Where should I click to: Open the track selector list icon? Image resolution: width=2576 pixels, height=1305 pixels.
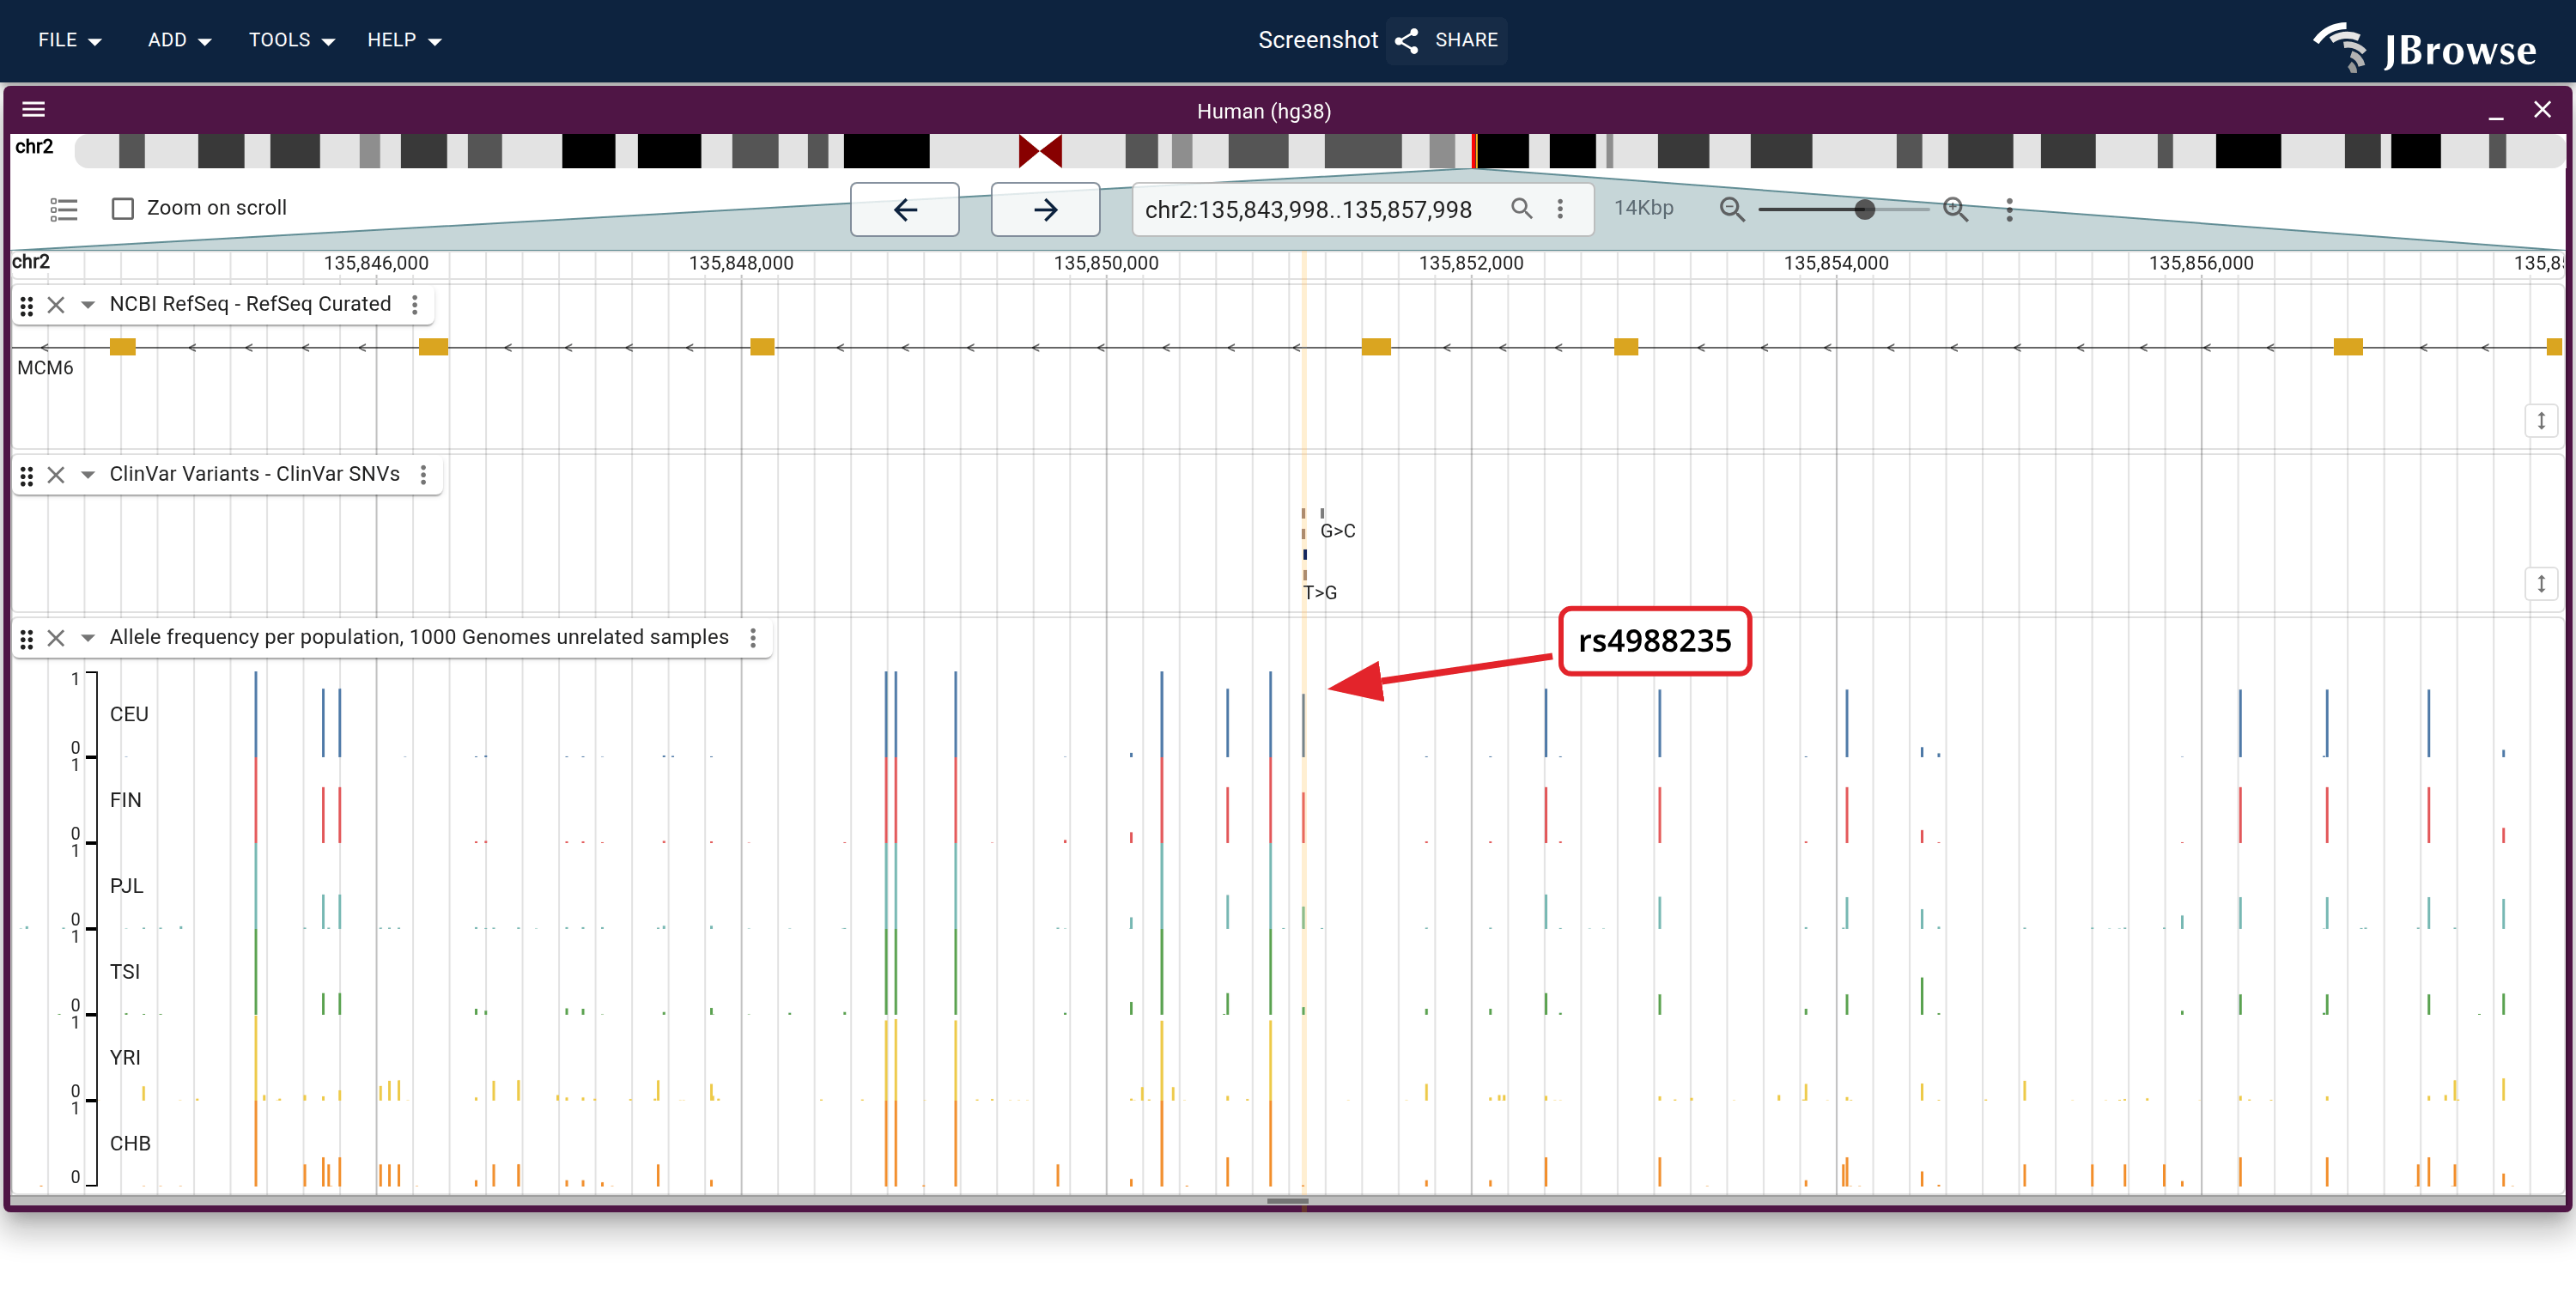pos(64,209)
